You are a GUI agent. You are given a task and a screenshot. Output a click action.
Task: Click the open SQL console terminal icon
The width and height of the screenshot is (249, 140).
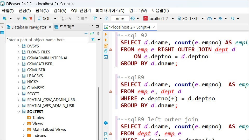click(106, 57)
